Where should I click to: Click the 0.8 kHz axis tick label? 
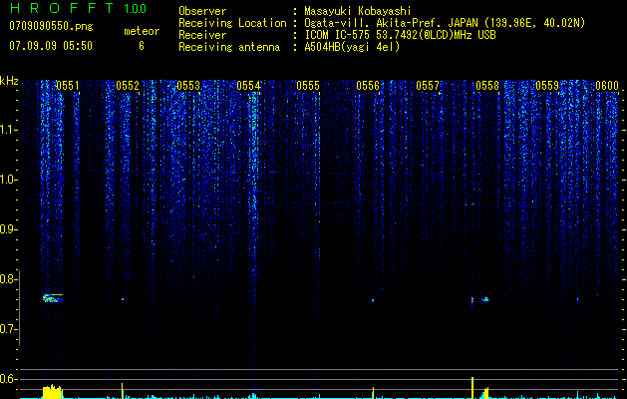point(8,279)
